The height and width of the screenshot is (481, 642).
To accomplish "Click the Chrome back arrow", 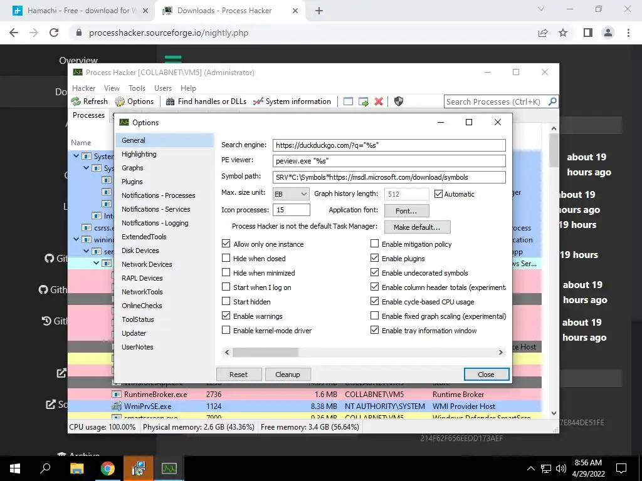I will pyautogui.click(x=14, y=33).
